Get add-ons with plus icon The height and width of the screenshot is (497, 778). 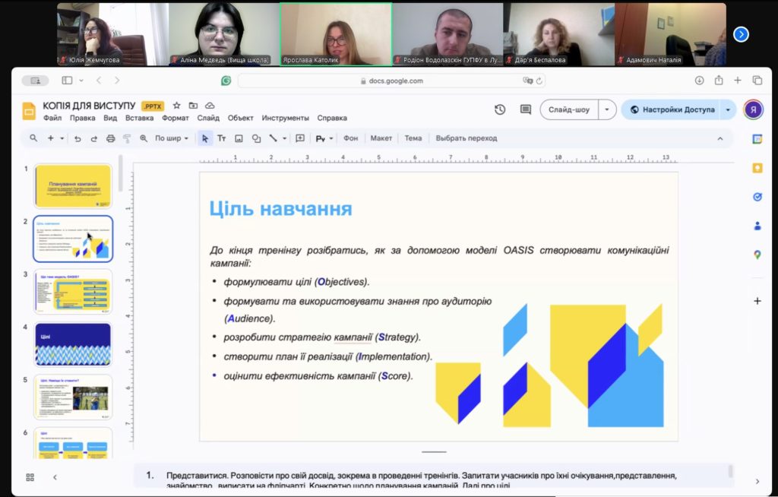[x=757, y=301]
